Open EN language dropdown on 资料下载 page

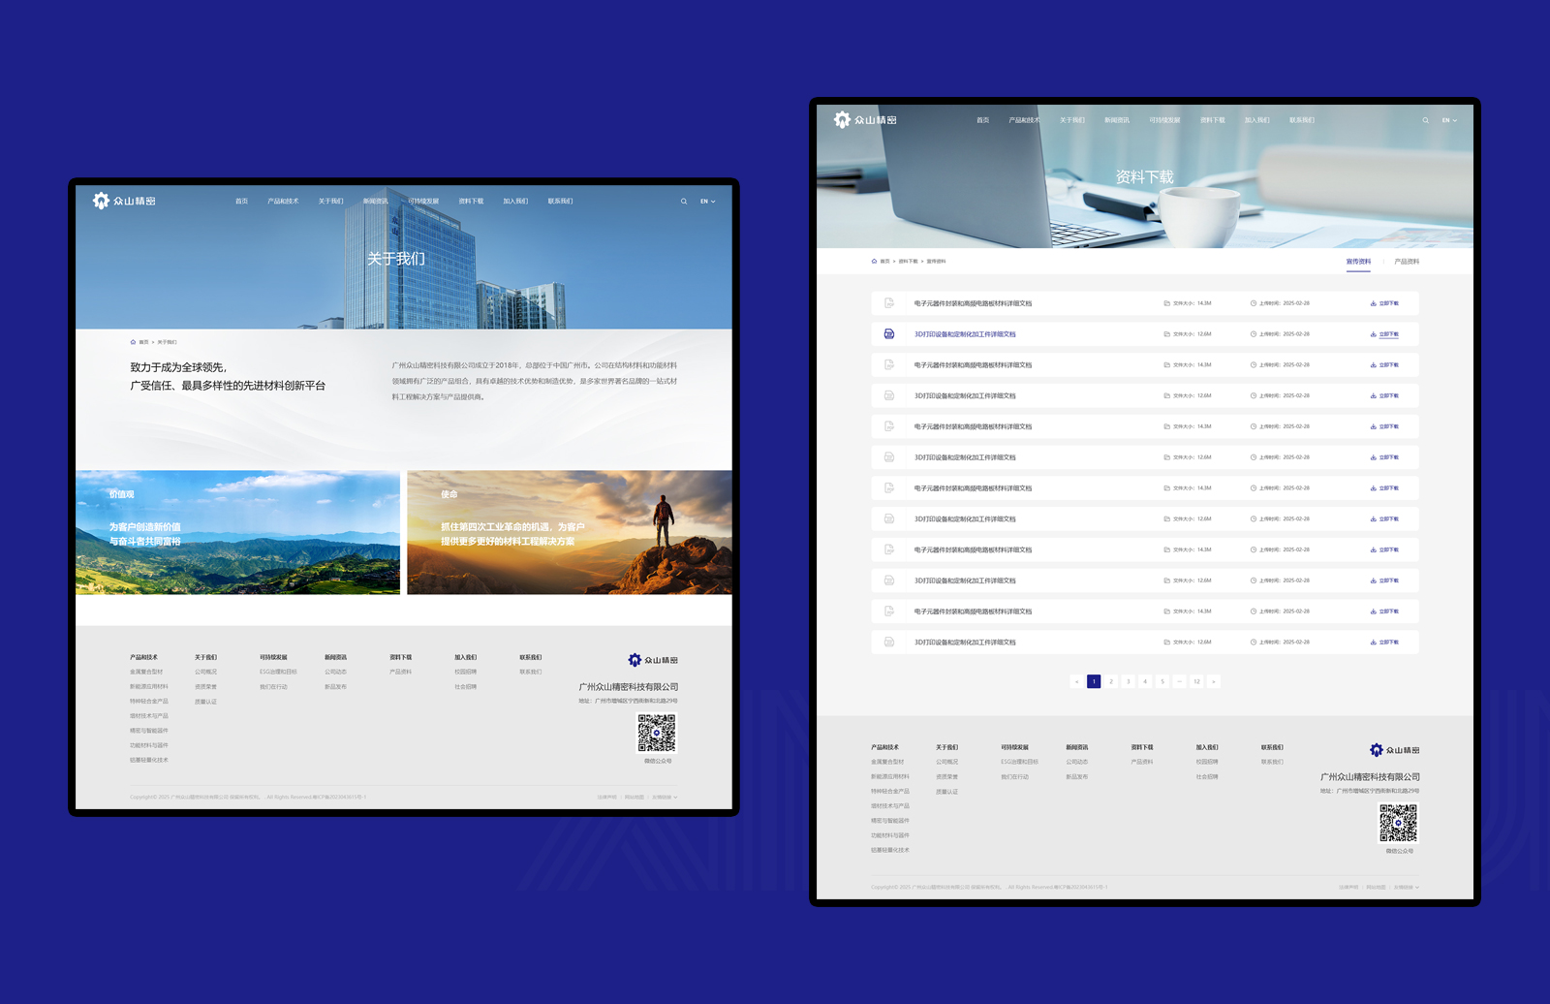click(1449, 120)
